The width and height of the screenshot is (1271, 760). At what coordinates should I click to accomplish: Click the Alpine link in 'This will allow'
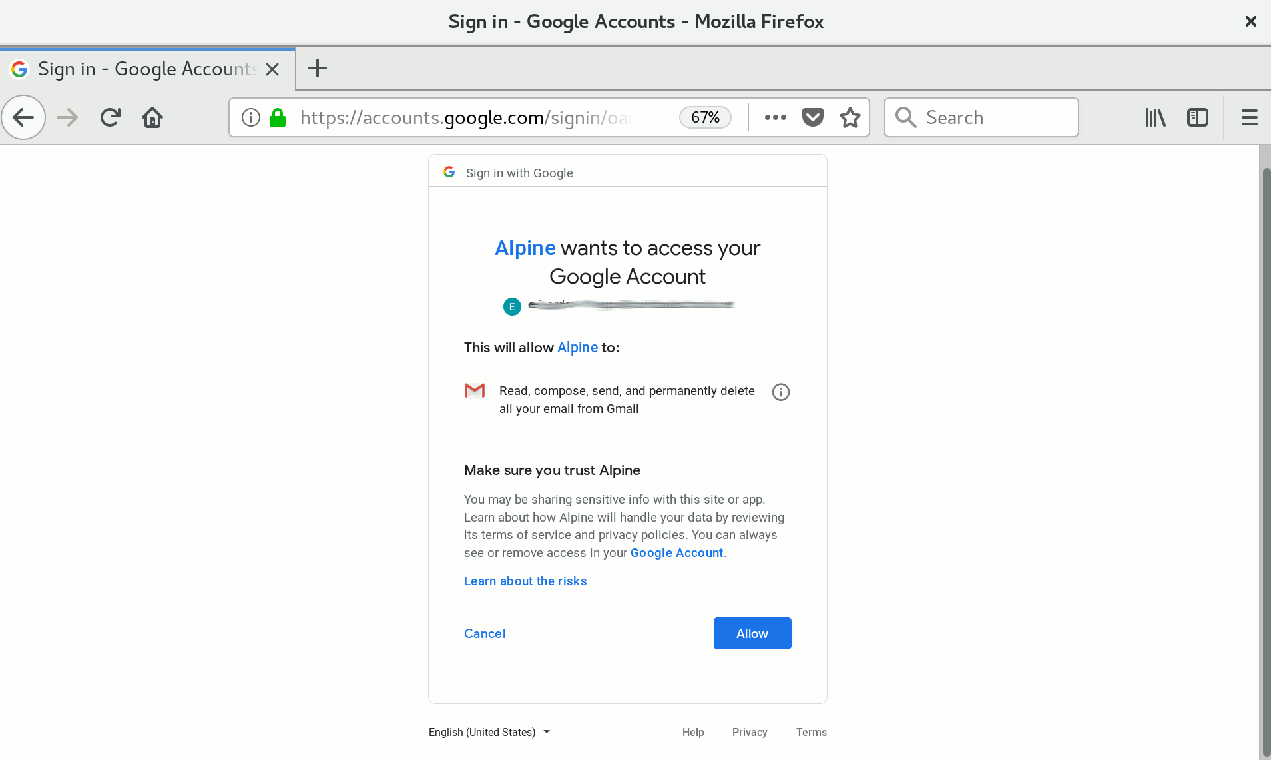point(577,347)
